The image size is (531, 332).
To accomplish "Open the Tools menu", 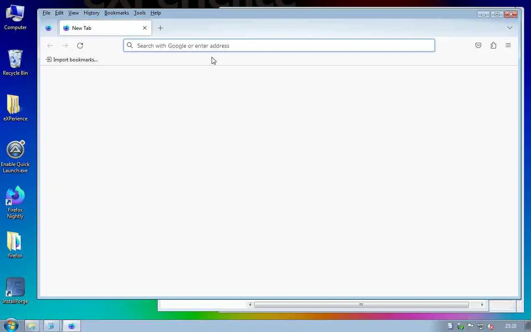I will coord(140,13).
